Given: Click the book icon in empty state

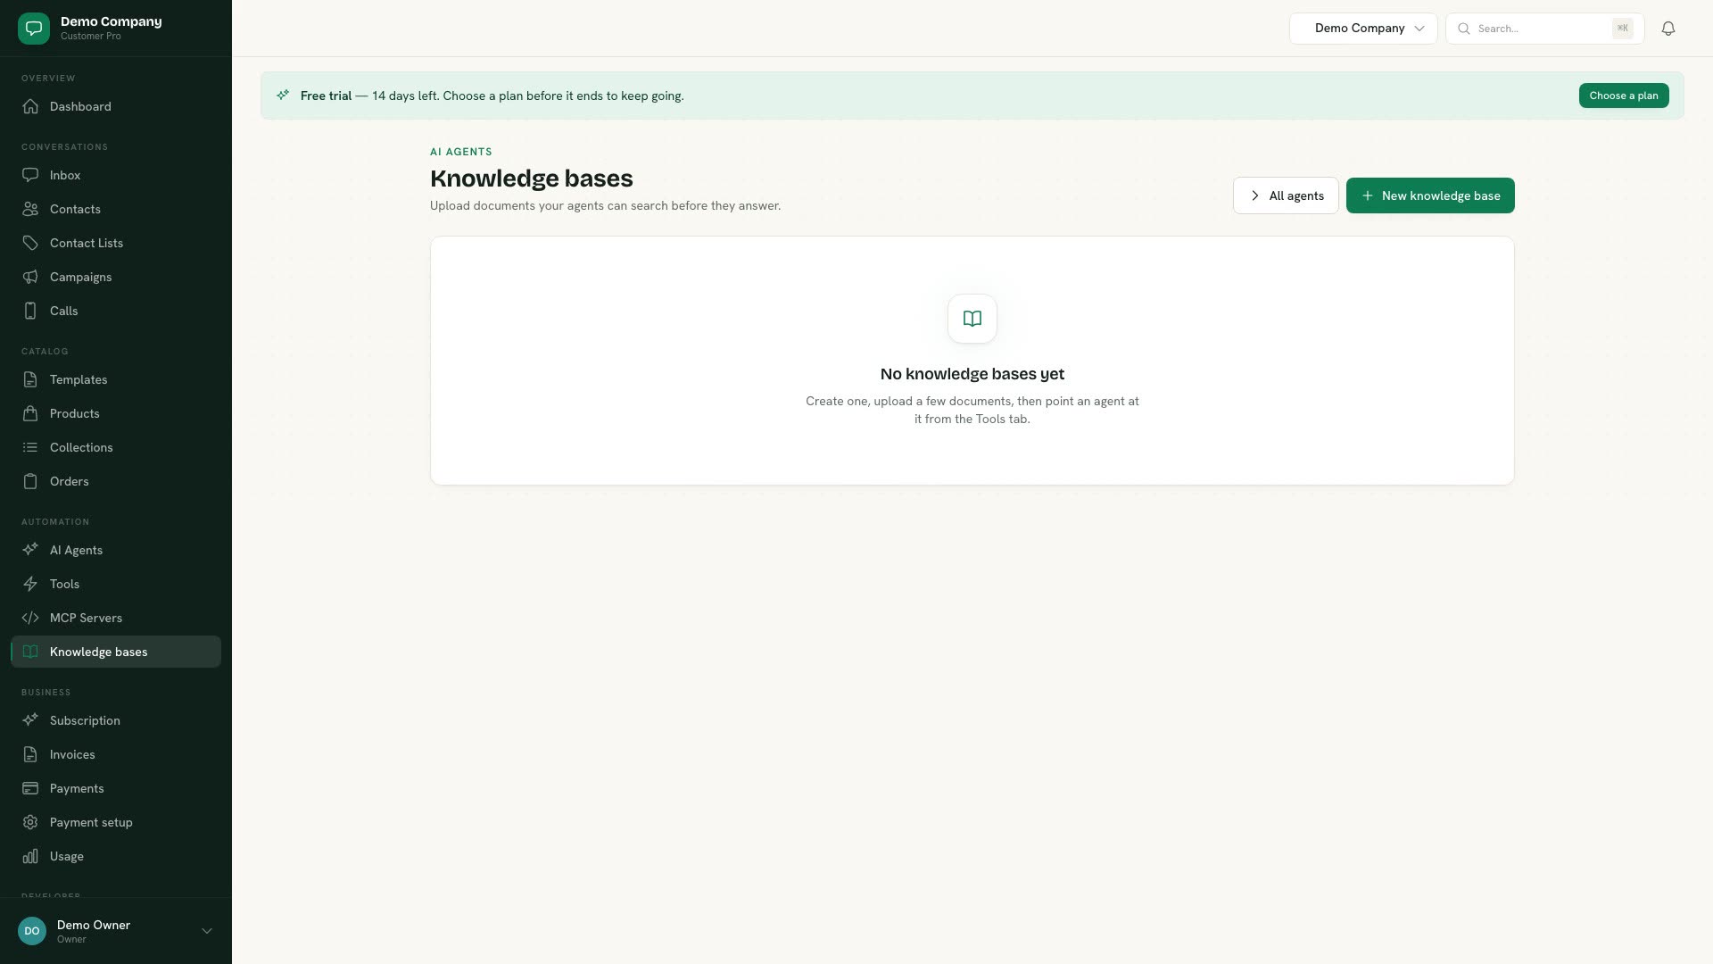Looking at the screenshot, I should [x=972, y=319].
